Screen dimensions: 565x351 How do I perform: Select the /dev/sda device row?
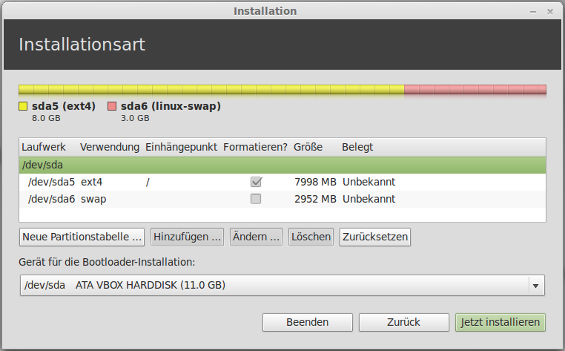(282, 164)
